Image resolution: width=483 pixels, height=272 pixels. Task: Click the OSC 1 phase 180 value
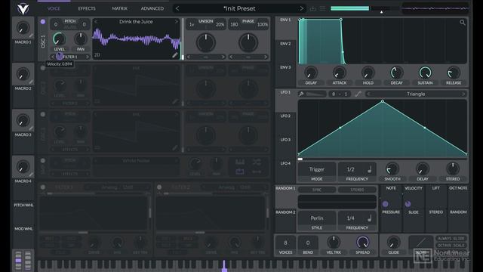click(234, 24)
